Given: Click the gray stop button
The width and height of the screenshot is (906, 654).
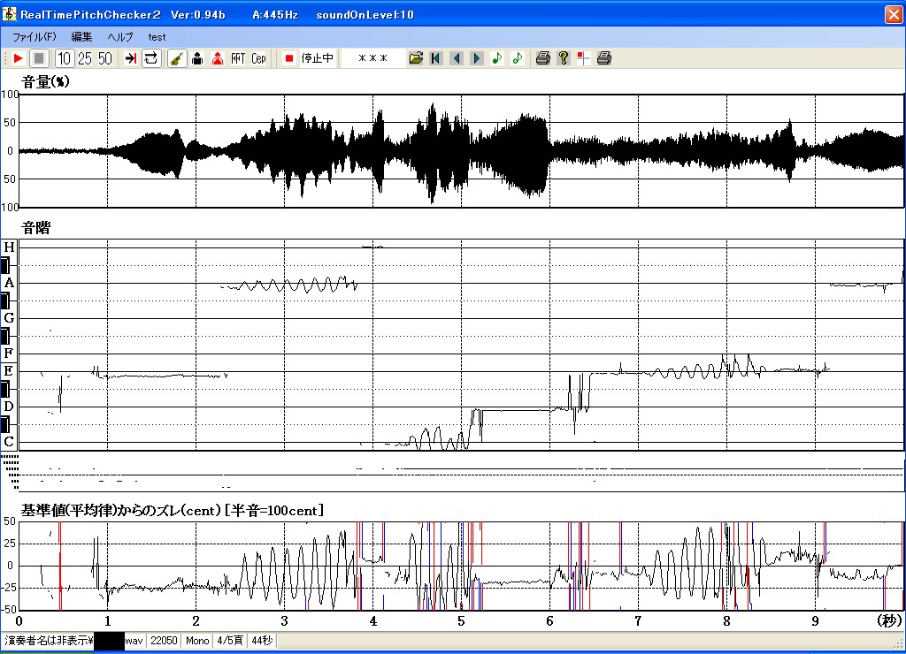Looking at the screenshot, I should click(x=39, y=58).
